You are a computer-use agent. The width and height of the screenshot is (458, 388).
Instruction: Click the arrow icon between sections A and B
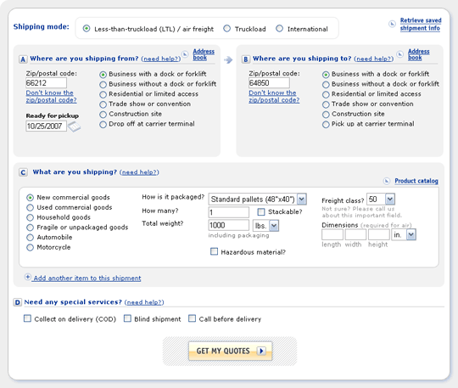point(228,60)
